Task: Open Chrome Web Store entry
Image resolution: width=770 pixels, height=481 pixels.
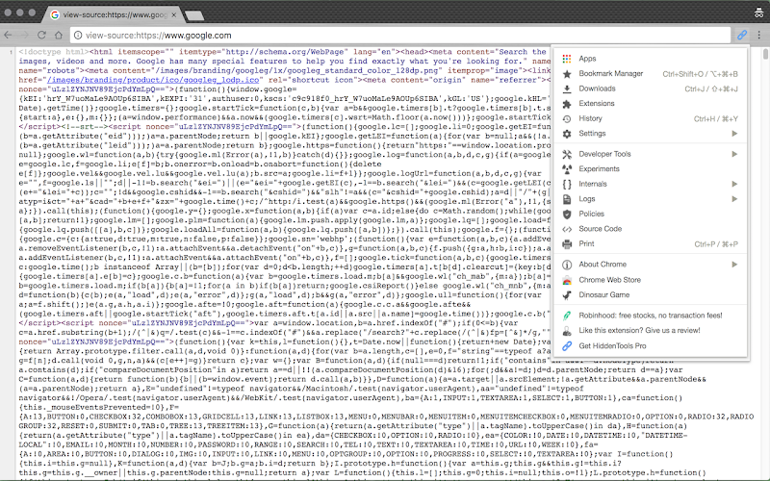Action: (x=651, y=280)
